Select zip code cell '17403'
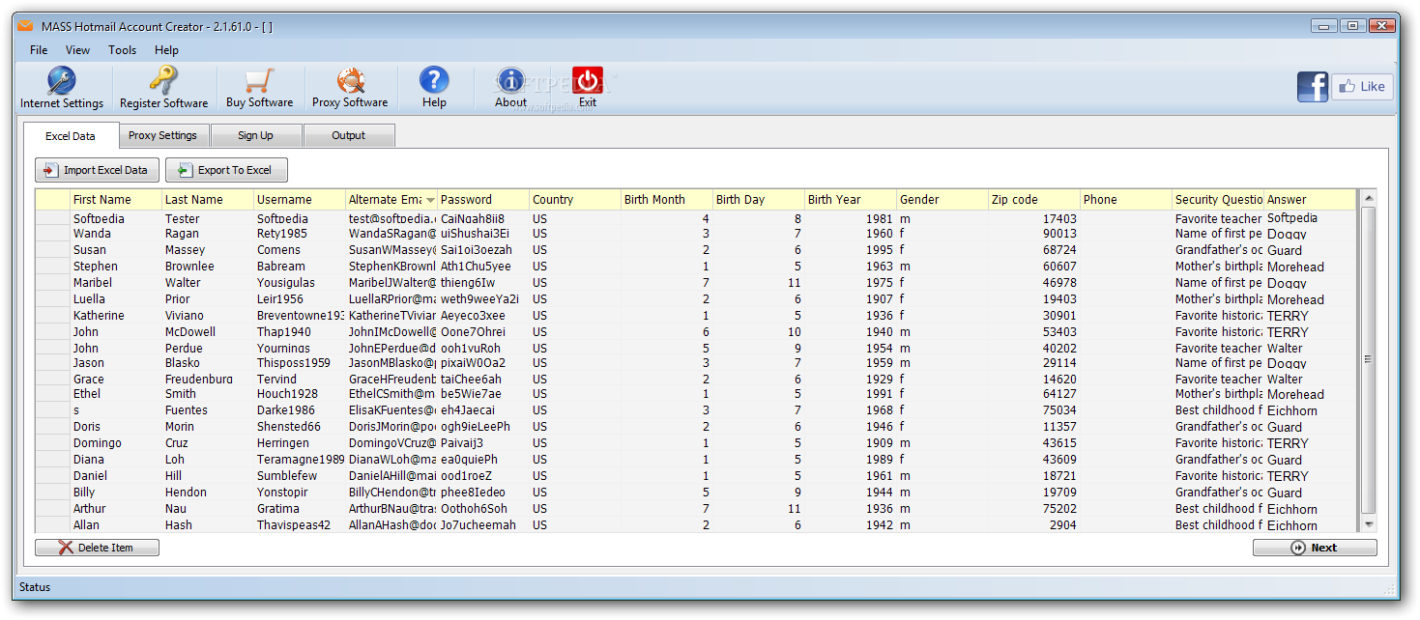The height and width of the screenshot is (620, 1420). coord(1034,219)
